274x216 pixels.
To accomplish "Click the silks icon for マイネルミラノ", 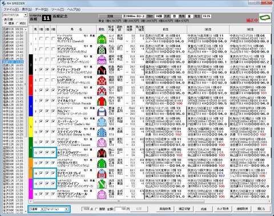I will (x=102, y=101).
